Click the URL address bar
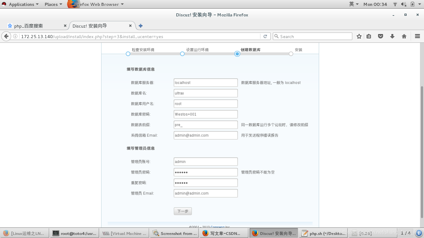Screen dimensions: 424x238 pos(140,37)
